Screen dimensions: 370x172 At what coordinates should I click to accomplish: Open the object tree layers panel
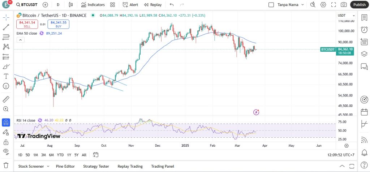pos(364,54)
